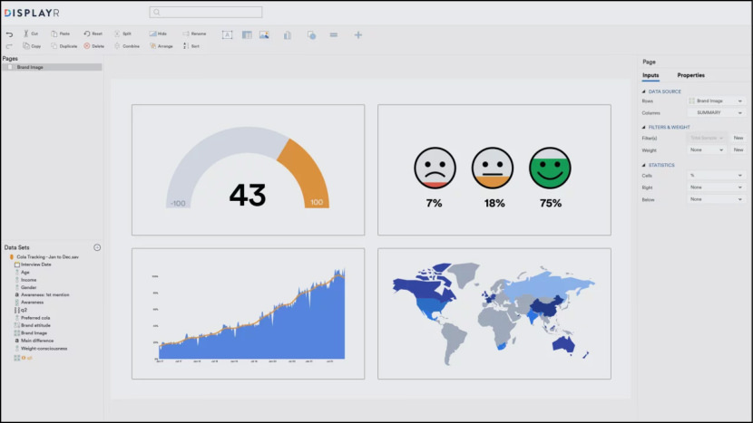Click the equals sign calculation icon
The height and width of the screenshot is (423, 753).
tap(334, 34)
